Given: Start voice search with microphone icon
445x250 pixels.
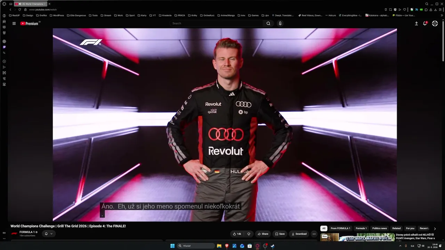Looking at the screenshot, I should (280, 24).
